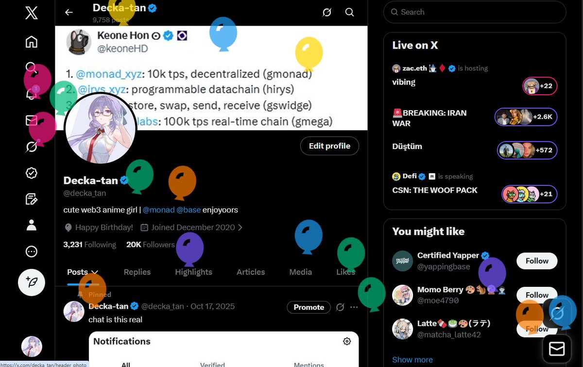Open the +21 listeners badge
583x367 pixels.
click(x=529, y=194)
